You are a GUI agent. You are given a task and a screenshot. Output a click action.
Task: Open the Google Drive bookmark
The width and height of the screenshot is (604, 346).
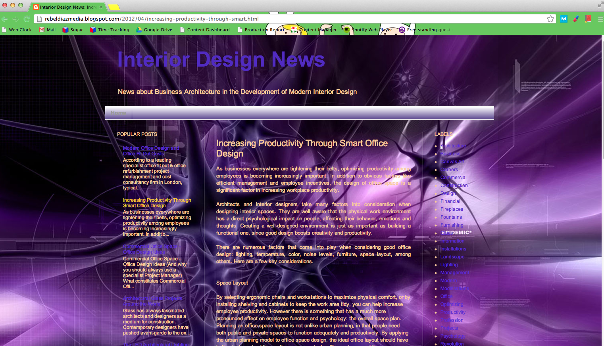click(154, 30)
